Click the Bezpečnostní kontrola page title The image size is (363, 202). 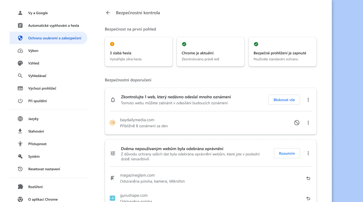click(x=138, y=13)
